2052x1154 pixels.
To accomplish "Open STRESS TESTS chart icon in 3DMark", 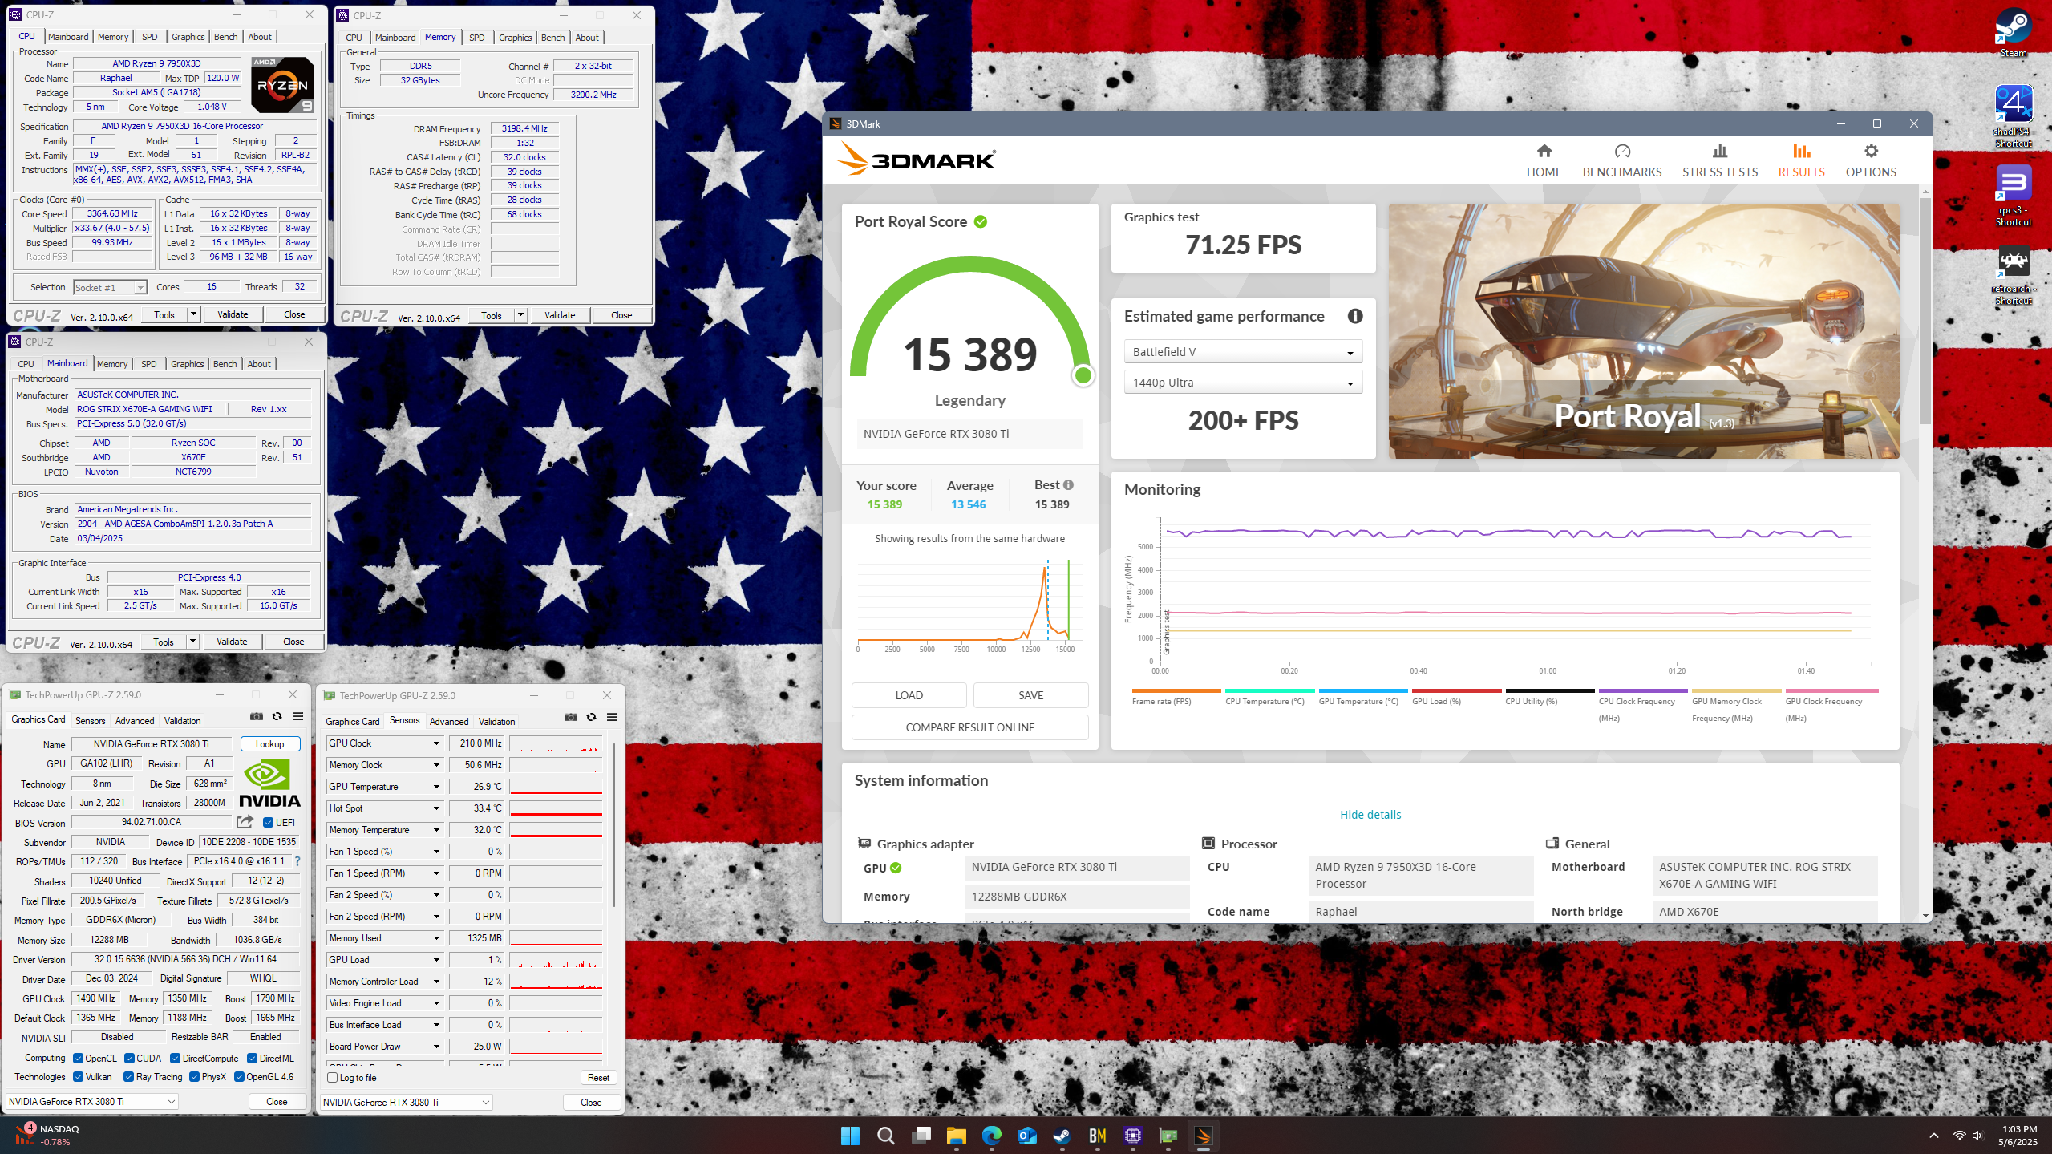I will pyautogui.click(x=1719, y=151).
